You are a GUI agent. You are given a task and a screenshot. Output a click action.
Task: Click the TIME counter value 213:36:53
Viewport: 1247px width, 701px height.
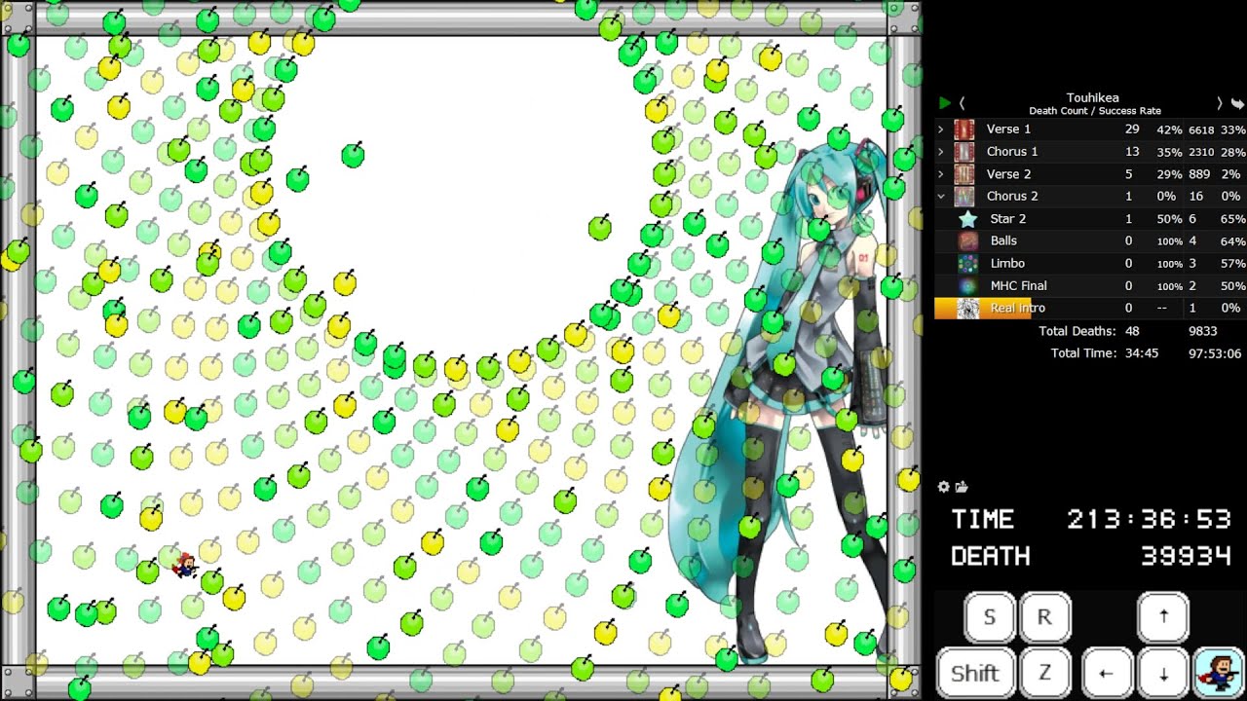point(1150,520)
